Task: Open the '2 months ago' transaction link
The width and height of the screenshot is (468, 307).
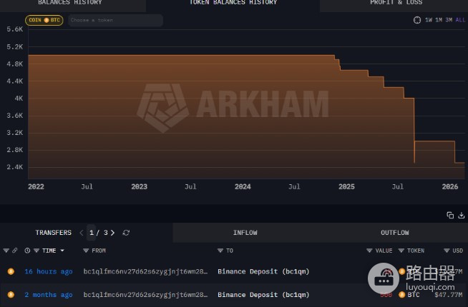Action: 49,295
